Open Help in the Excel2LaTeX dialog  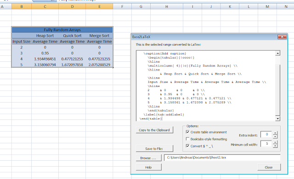click(148, 167)
